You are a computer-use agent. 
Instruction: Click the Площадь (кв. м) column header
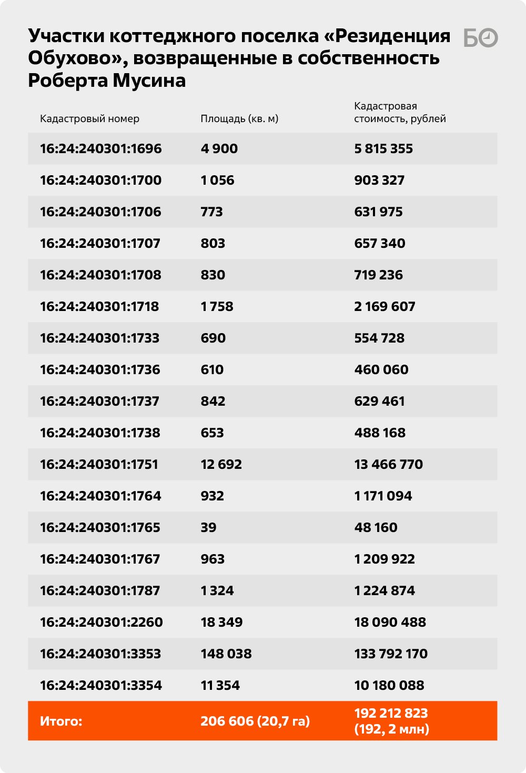[x=239, y=119]
